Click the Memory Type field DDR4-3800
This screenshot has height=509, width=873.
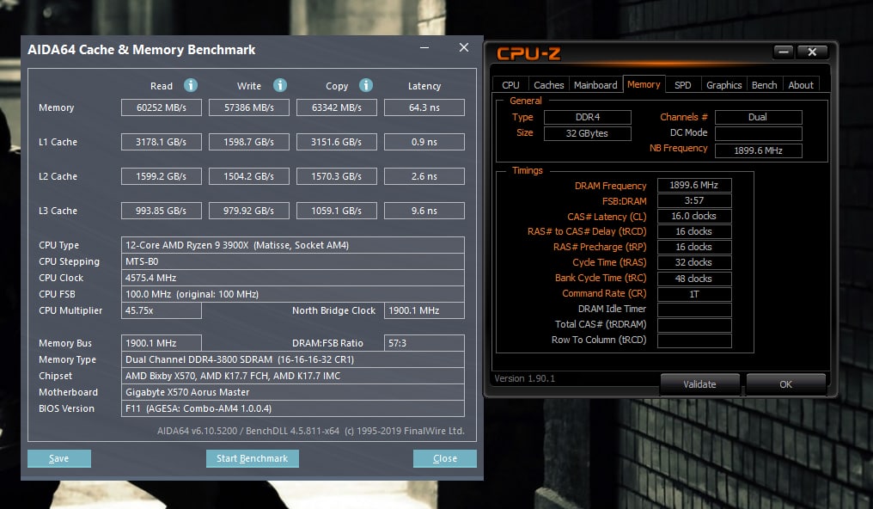[293, 359]
